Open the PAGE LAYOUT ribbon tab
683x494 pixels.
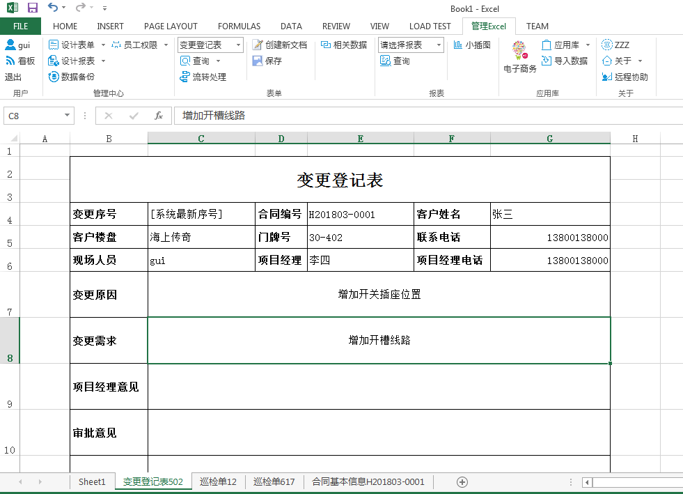click(x=171, y=26)
